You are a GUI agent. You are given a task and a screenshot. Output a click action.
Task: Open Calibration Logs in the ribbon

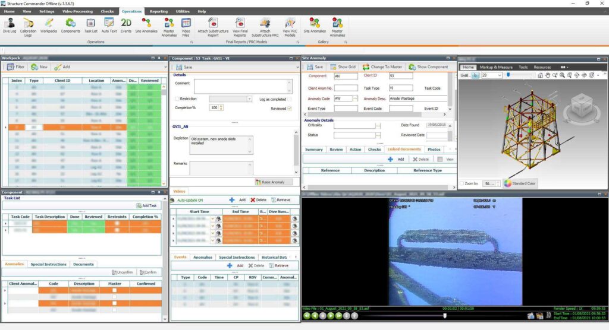[28, 25]
